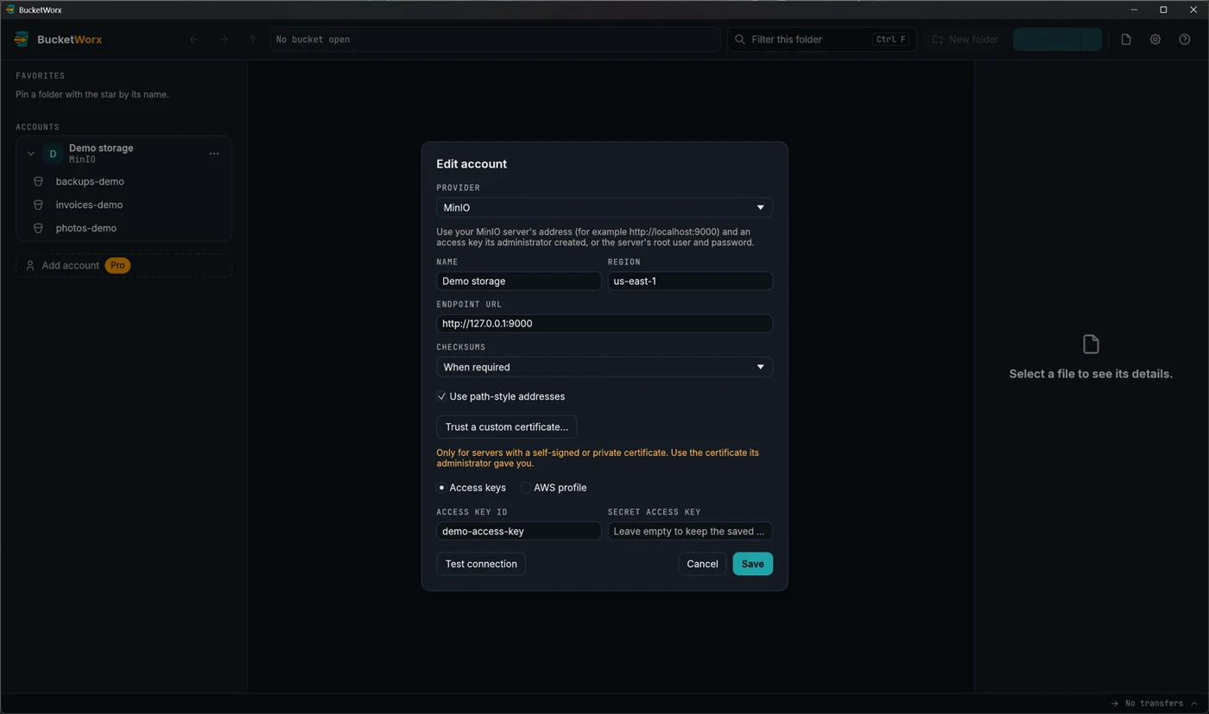Click the Access Key ID field
1209x714 pixels.
pyautogui.click(x=518, y=531)
